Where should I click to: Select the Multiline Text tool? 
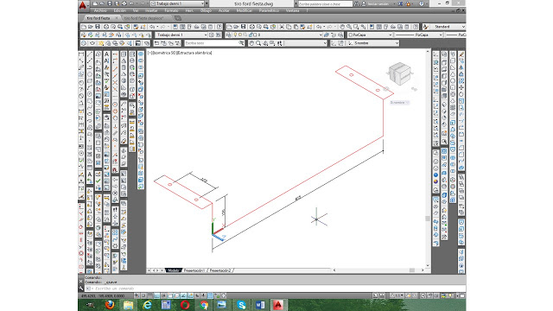106,54
